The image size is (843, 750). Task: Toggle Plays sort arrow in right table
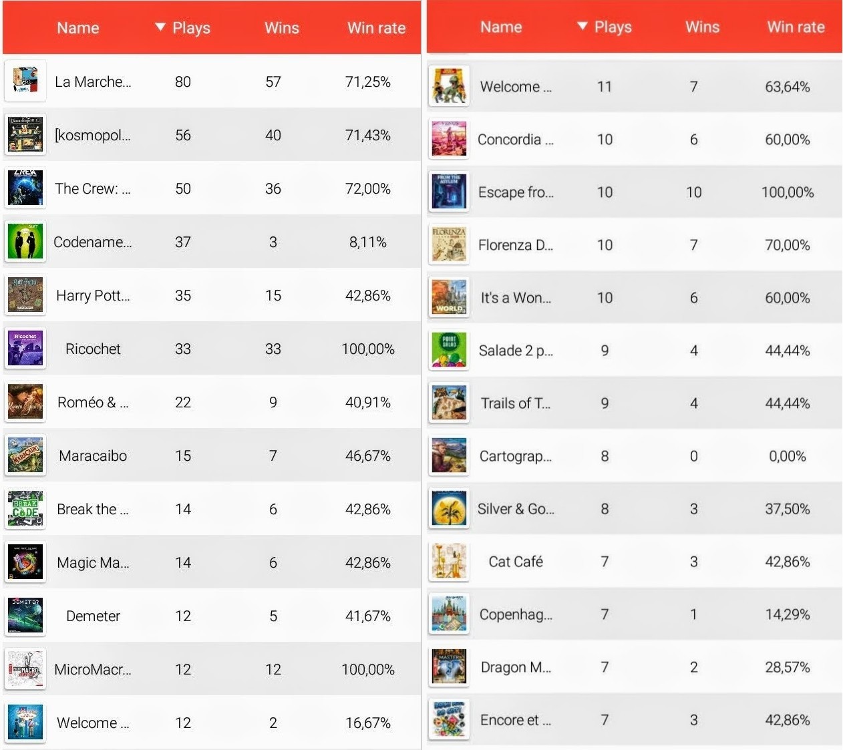pyautogui.click(x=582, y=27)
